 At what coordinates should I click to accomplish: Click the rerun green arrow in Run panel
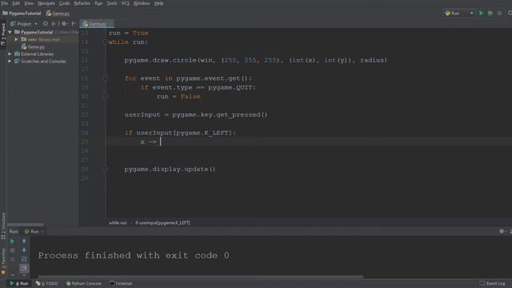pyautogui.click(x=13, y=242)
